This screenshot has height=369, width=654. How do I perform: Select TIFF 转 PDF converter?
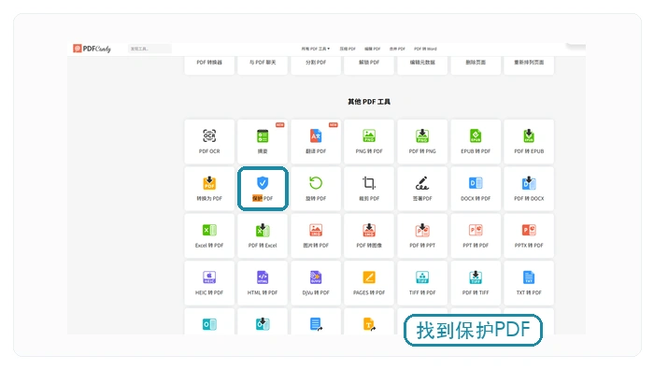[x=422, y=283]
